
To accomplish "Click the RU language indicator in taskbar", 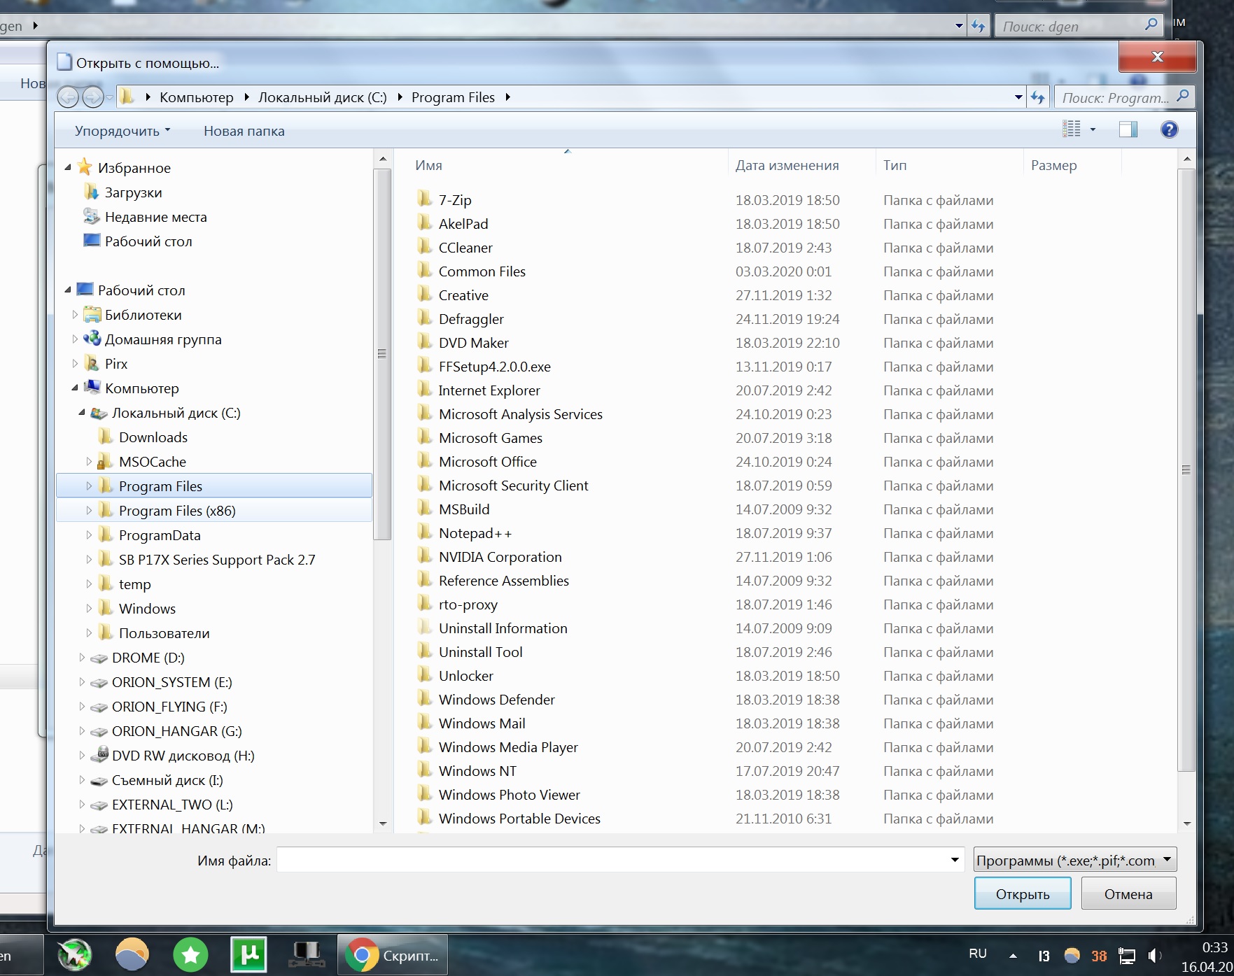I will coord(978,954).
